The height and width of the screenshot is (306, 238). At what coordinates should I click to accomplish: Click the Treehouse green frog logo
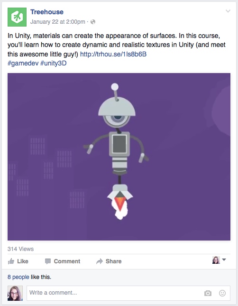pos(17,17)
